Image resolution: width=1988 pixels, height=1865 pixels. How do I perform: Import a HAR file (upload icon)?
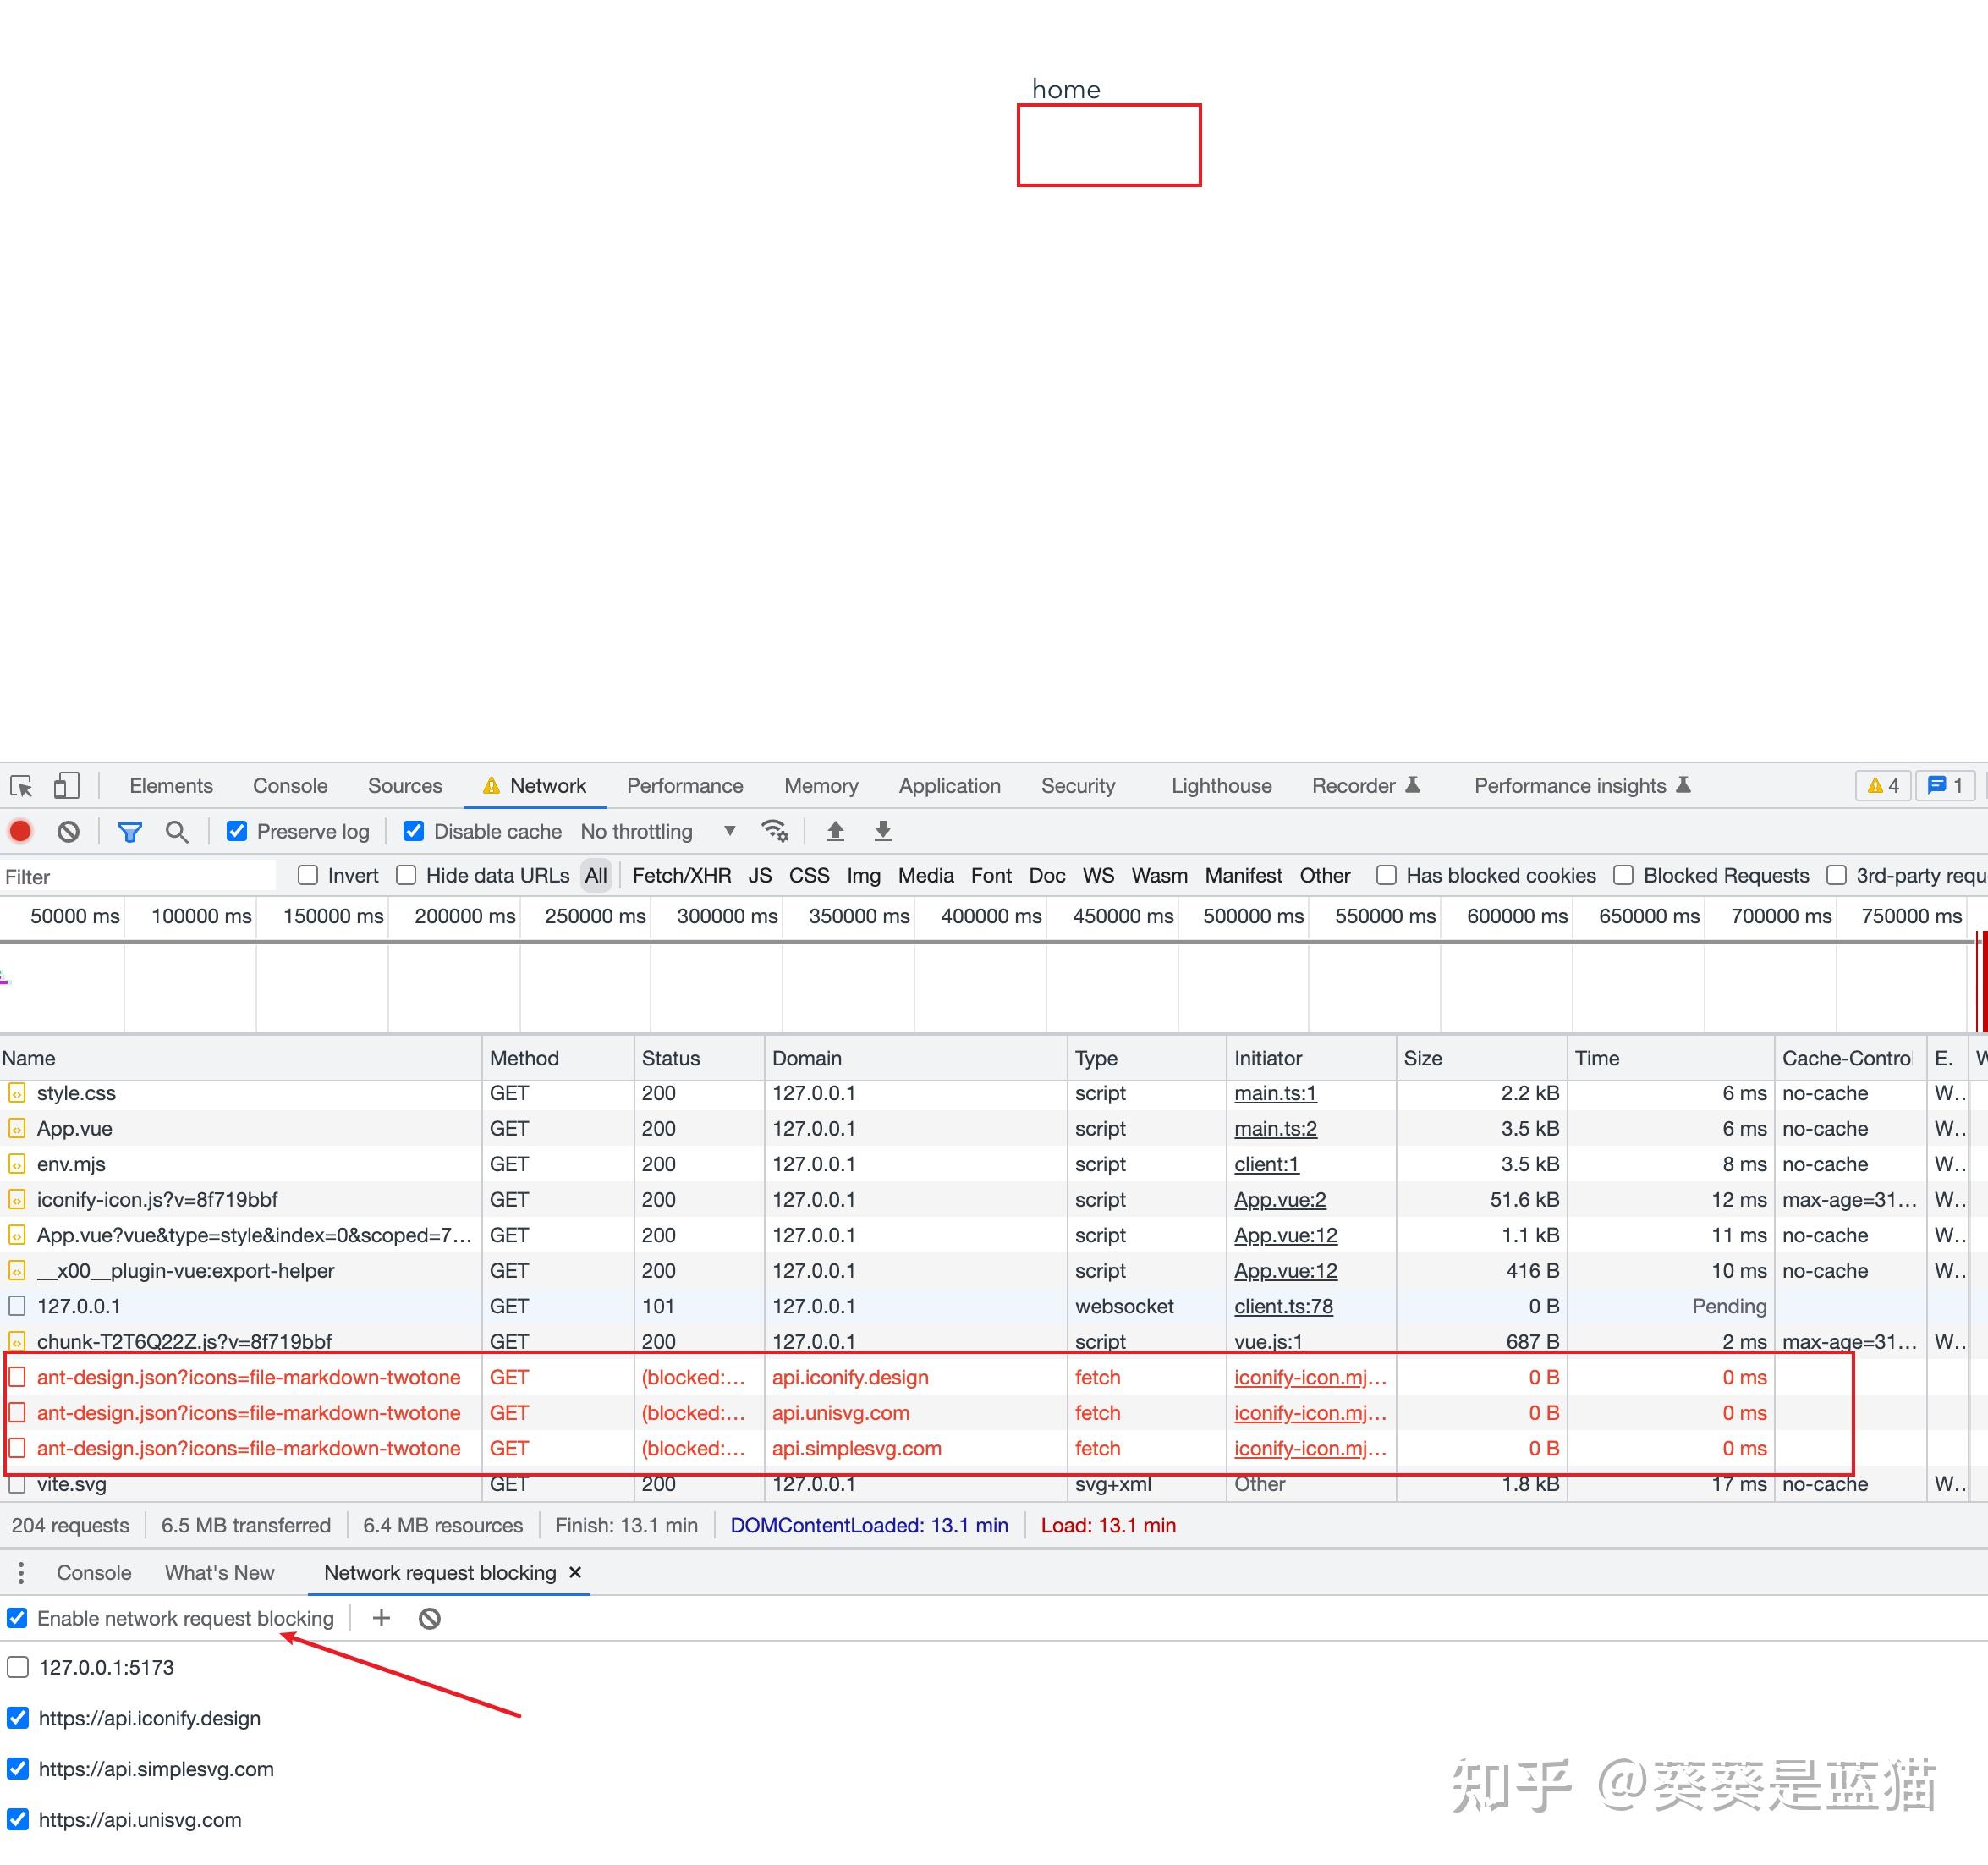[x=835, y=832]
